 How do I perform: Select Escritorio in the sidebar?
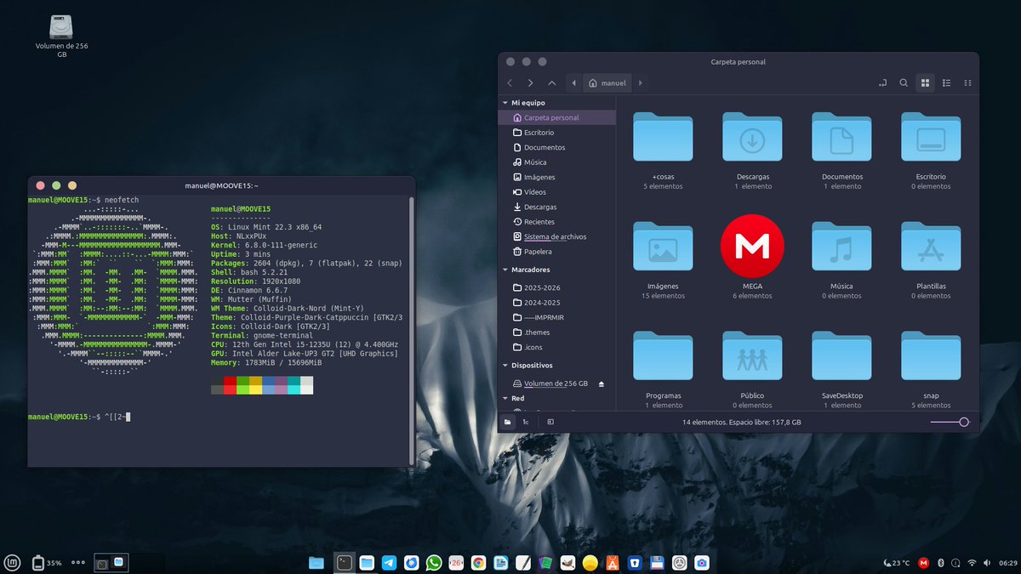557,133
